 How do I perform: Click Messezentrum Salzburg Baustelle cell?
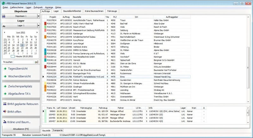coord(89,30)
